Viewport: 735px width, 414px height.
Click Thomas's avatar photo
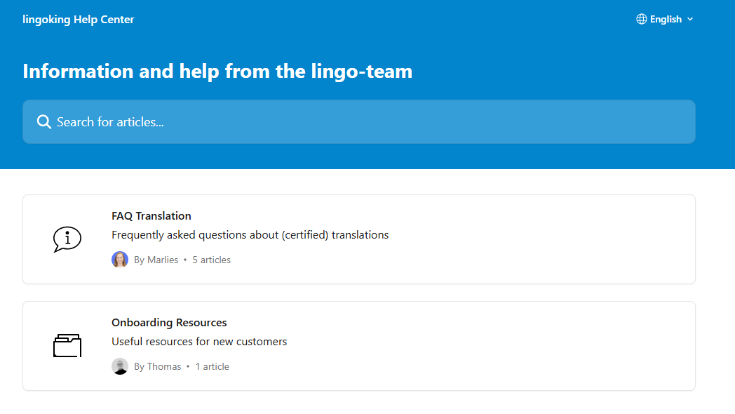coord(120,366)
